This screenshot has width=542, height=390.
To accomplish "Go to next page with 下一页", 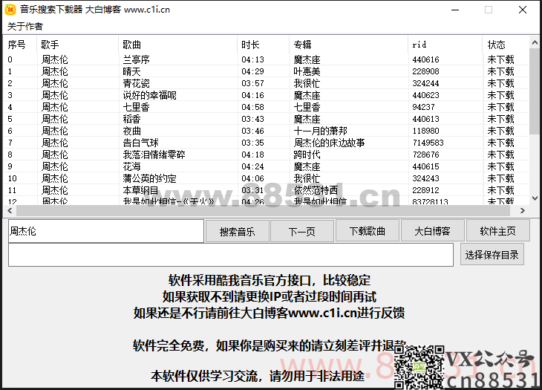I will click(301, 231).
